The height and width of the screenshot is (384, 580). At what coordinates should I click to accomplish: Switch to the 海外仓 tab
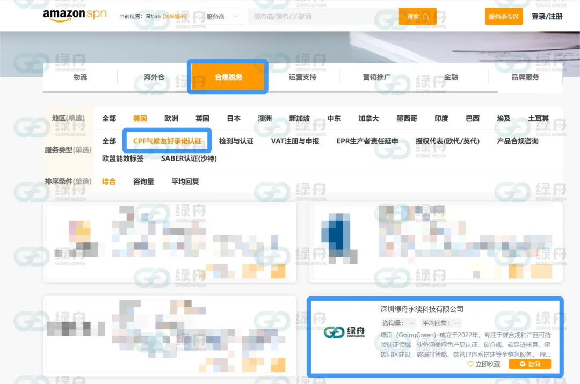[x=154, y=77]
